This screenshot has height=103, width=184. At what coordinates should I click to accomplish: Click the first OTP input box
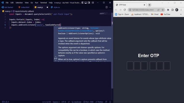(130, 66)
